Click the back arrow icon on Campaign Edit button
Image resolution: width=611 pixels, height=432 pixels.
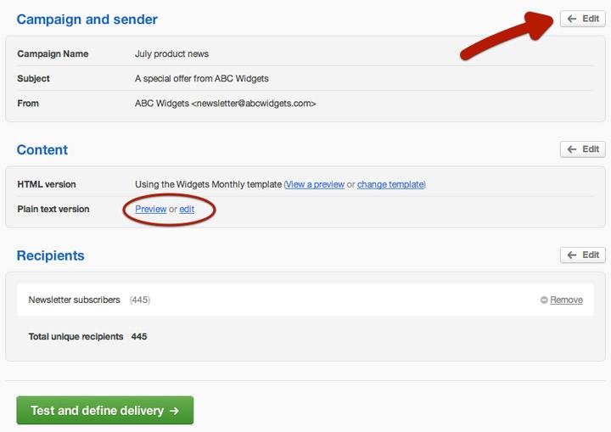572,19
